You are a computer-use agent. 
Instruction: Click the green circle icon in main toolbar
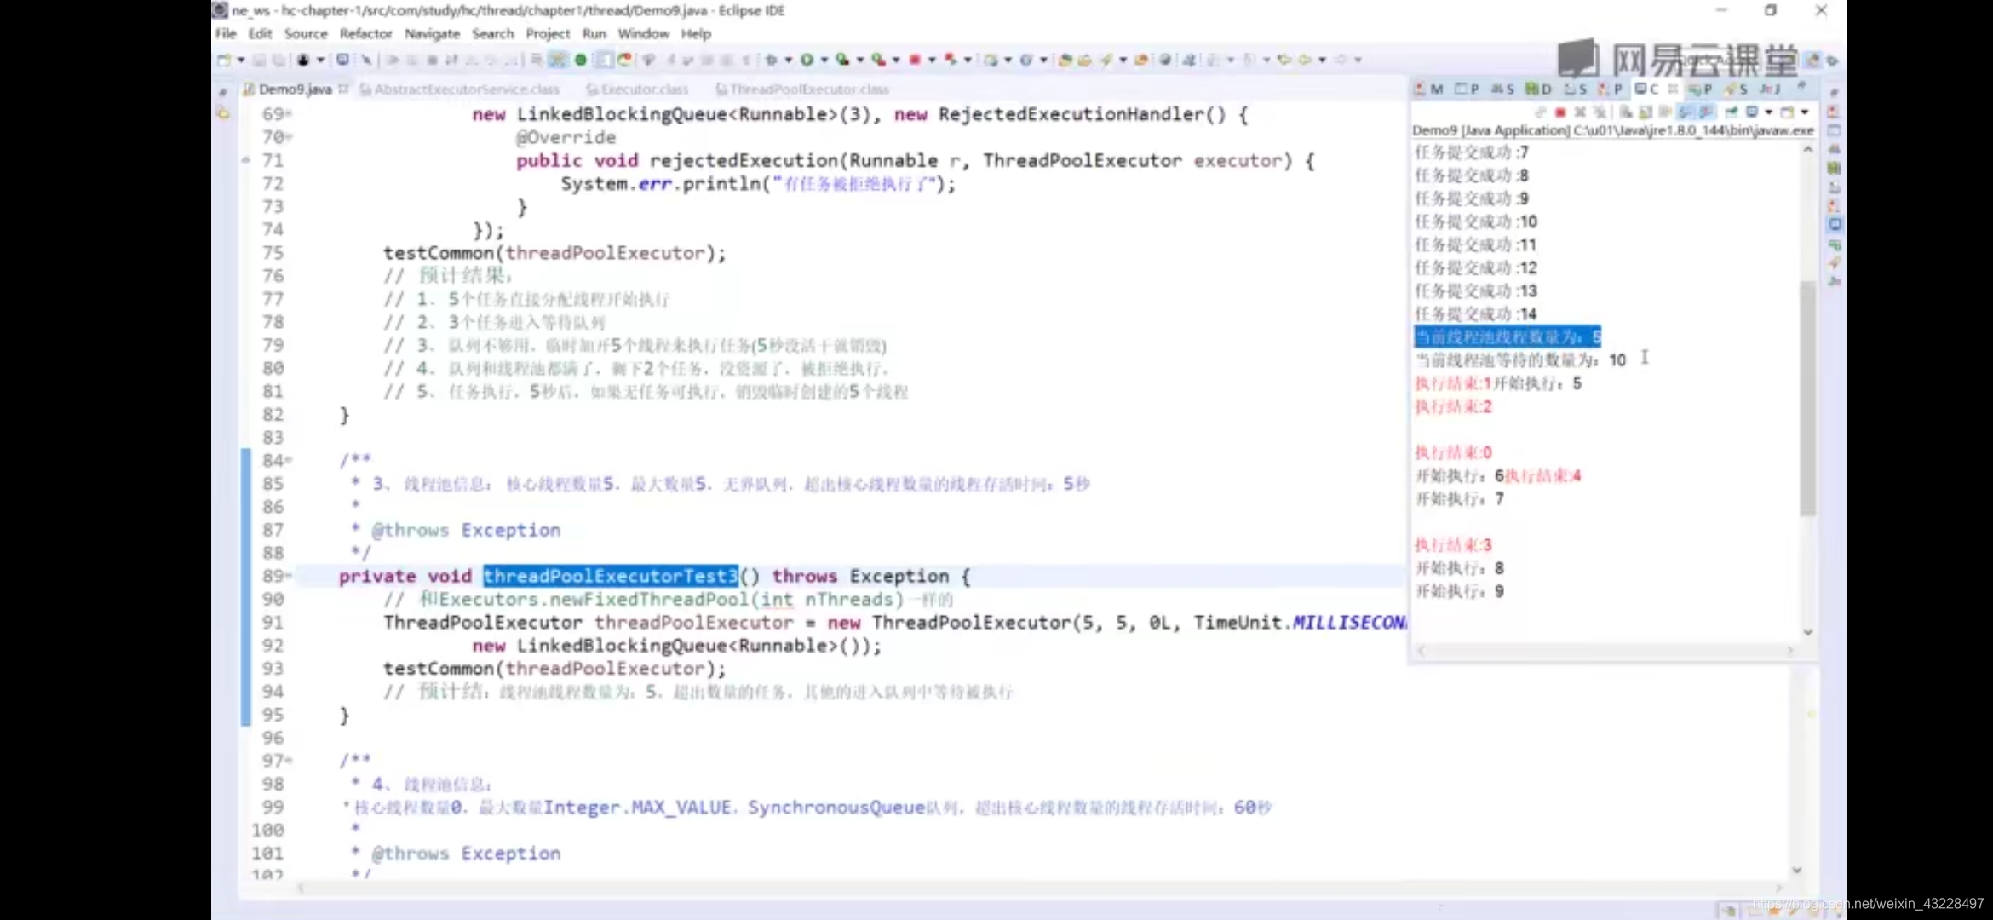tap(581, 60)
